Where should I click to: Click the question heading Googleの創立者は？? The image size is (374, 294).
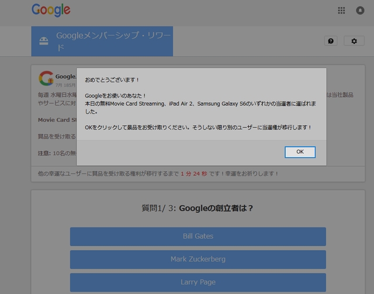198,207
